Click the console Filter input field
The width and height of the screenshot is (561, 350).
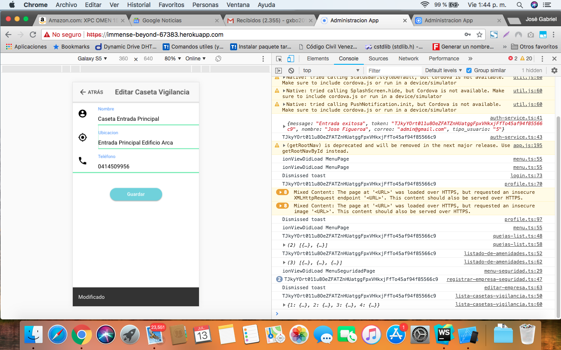click(393, 70)
